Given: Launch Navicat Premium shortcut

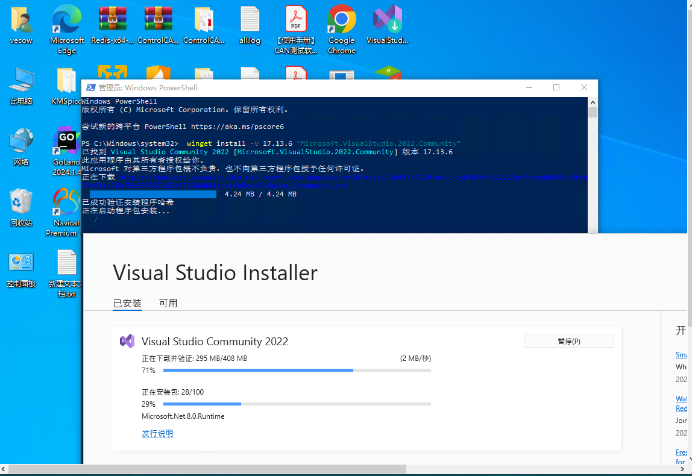Looking at the screenshot, I should [64, 212].
